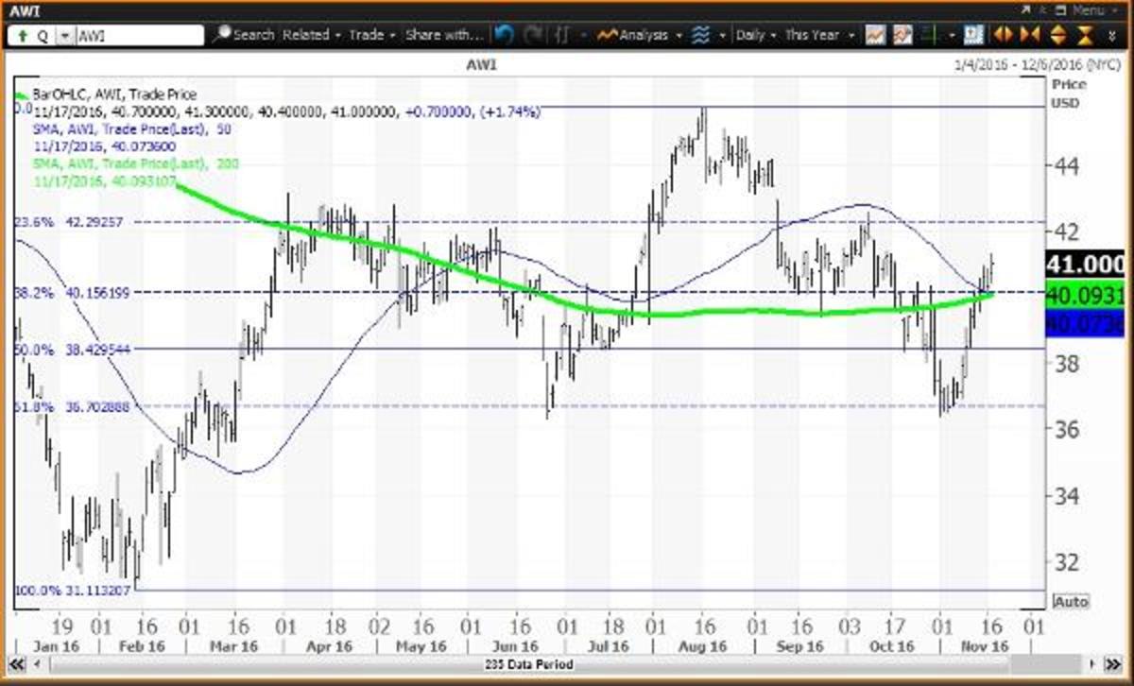The height and width of the screenshot is (686, 1134).
Task: Click the green bars layout icon
Action: (931, 35)
